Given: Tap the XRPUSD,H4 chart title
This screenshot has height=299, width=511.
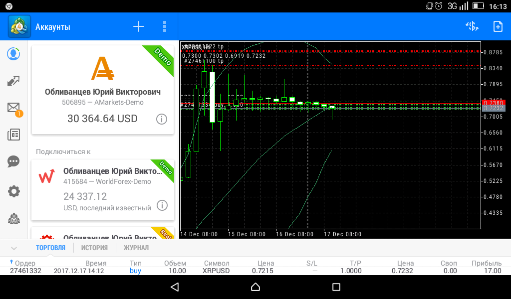Looking at the screenshot, I should (196, 47).
